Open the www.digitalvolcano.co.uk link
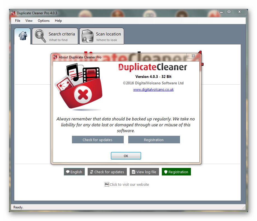The image size is (257, 221). [153, 89]
